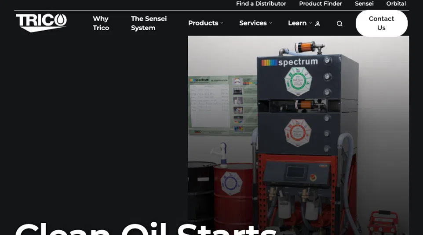Click the Contact Us button
Viewport: 423px width, 235px height.
point(382,23)
